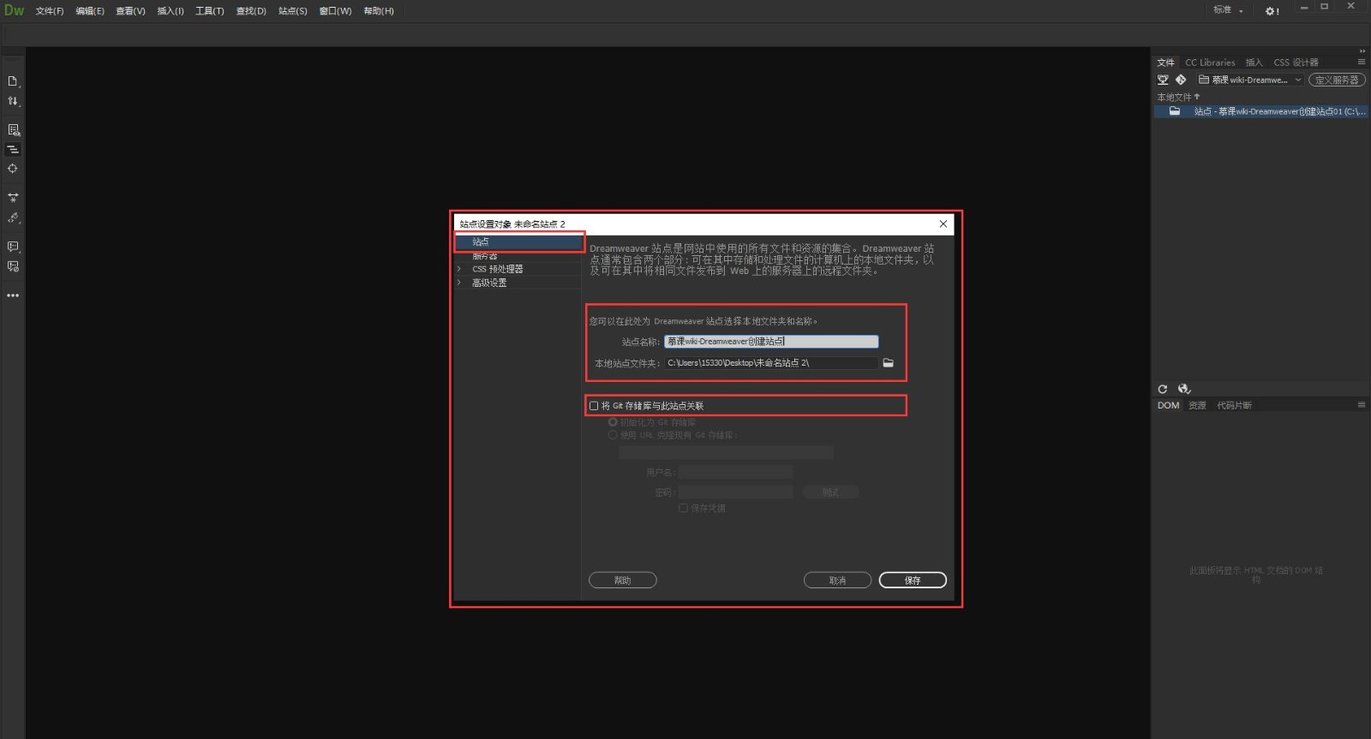The image size is (1371, 739).
Task: Select the 站点 - 慕课wiki-Dreamweaver创建站点01 row
Action: coord(1260,111)
